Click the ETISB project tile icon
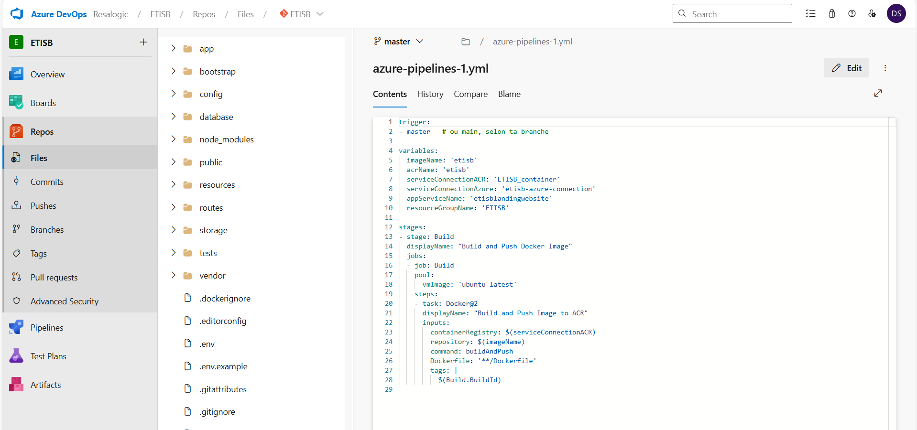 pos(16,43)
